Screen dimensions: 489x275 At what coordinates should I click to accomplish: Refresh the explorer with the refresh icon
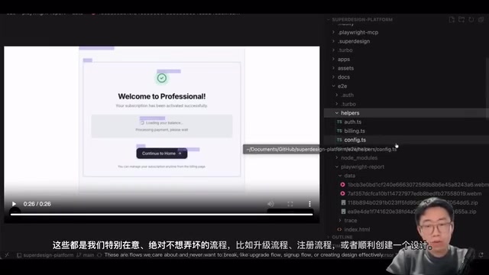click(471, 20)
